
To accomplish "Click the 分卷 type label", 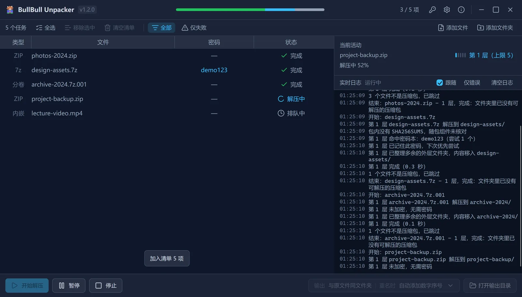I will pyautogui.click(x=18, y=85).
